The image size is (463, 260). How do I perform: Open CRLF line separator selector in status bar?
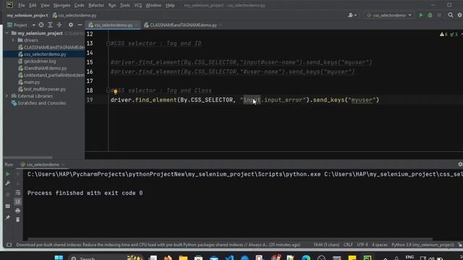(348, 245)
